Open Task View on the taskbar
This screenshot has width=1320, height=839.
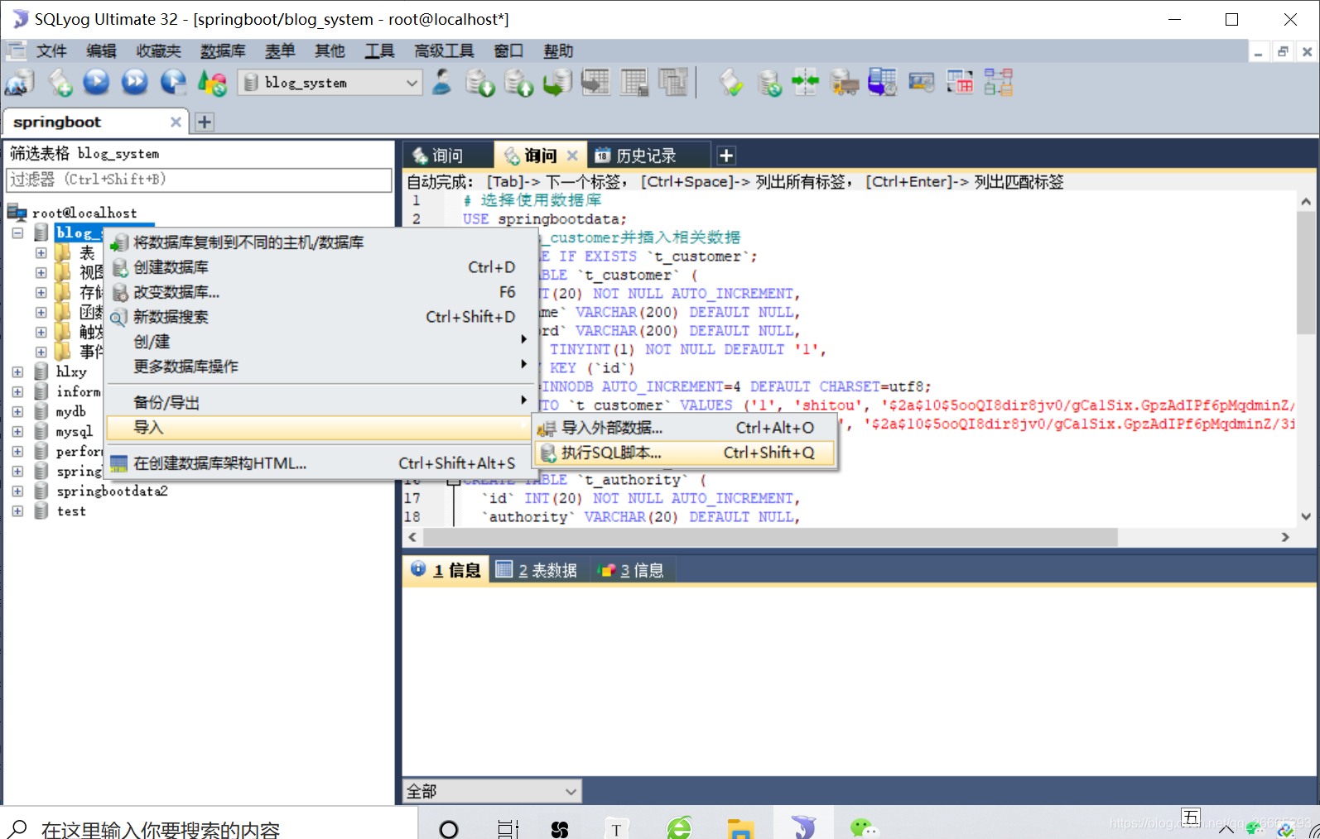(x=508, y=828)
